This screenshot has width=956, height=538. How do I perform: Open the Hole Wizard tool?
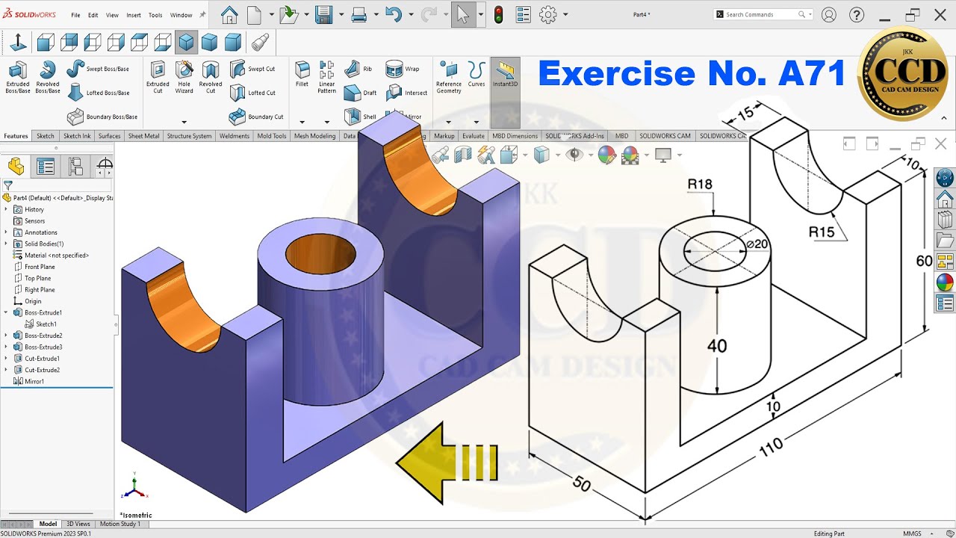(x=184, y=78)
